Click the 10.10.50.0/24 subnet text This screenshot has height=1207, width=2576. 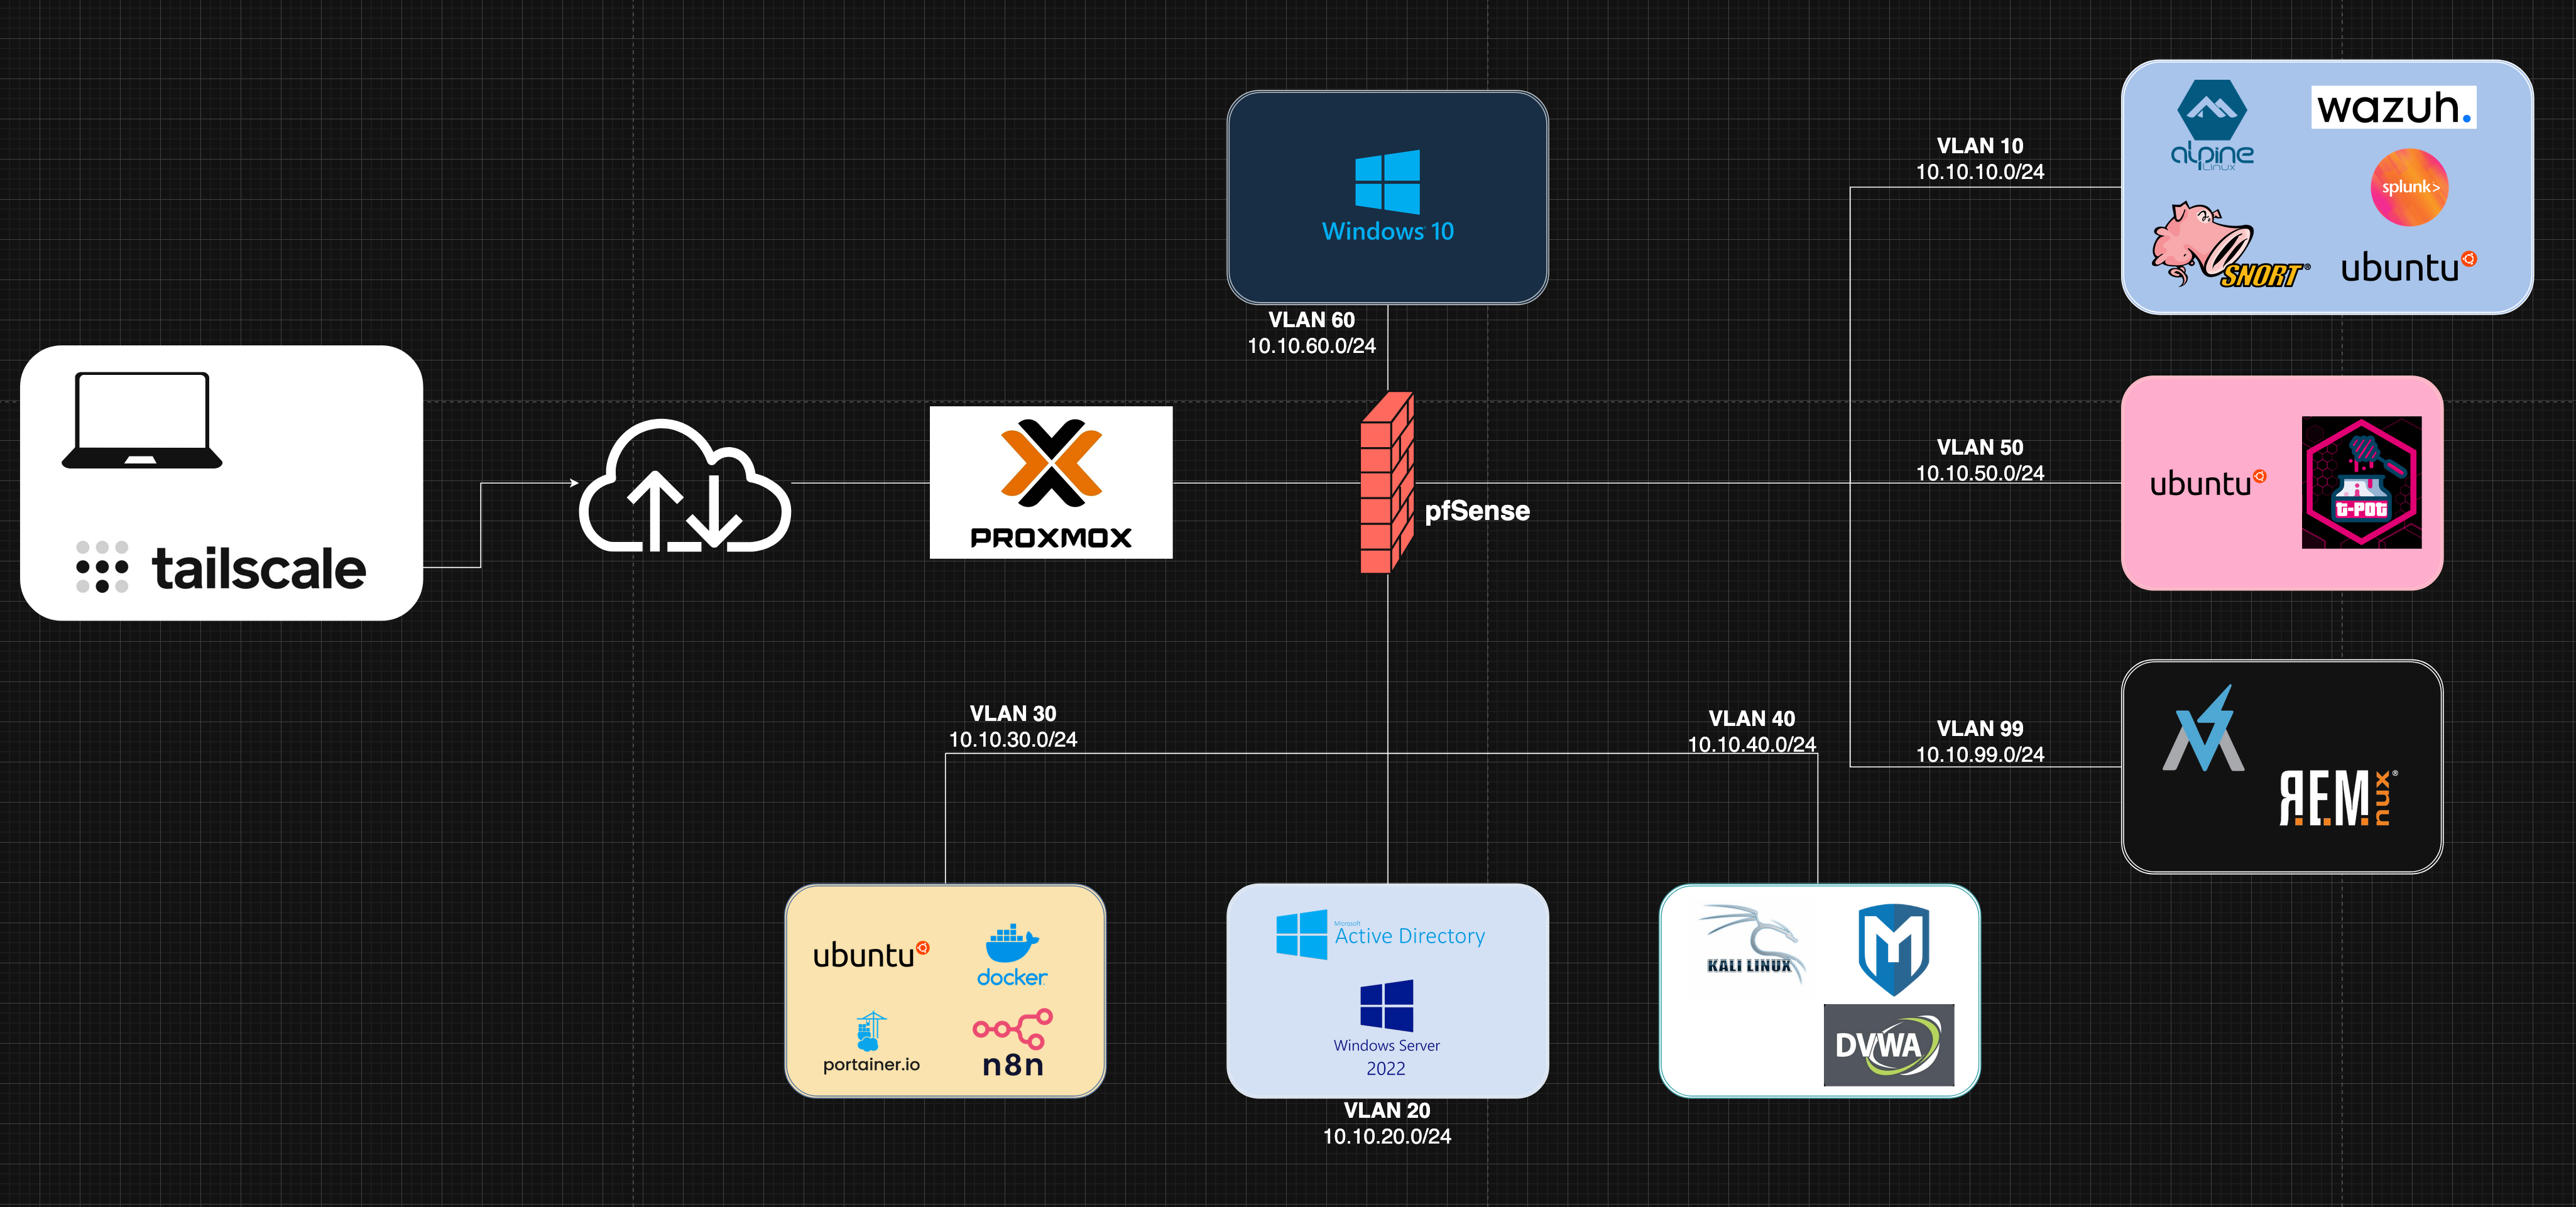click(1980, 474)
